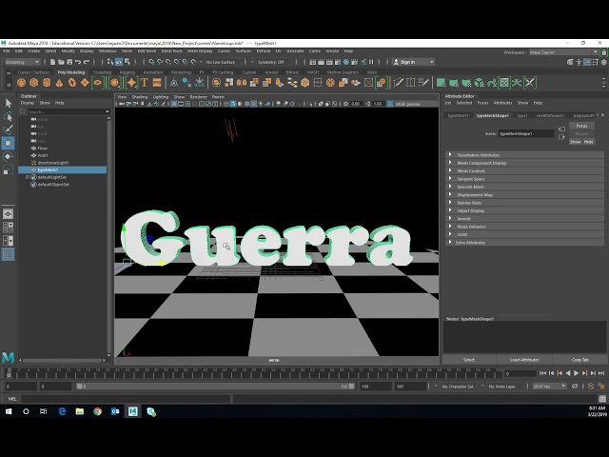Viewport: 609px width, 457px height.
Task: Click the Save Scene icon
Action: tap(69, 62)
